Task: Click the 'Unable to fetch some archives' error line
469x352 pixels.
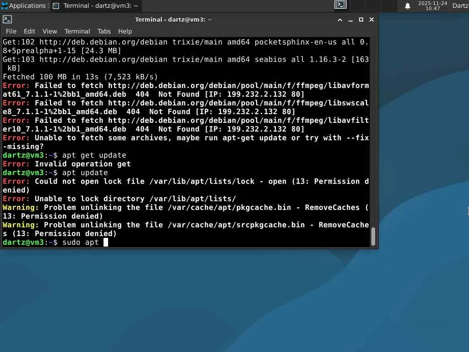Action: pos(186,142)
